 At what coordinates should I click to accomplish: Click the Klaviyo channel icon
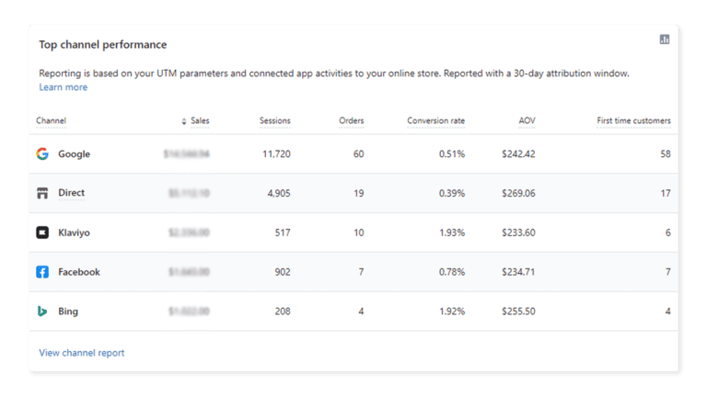click(x=42, y=233)
